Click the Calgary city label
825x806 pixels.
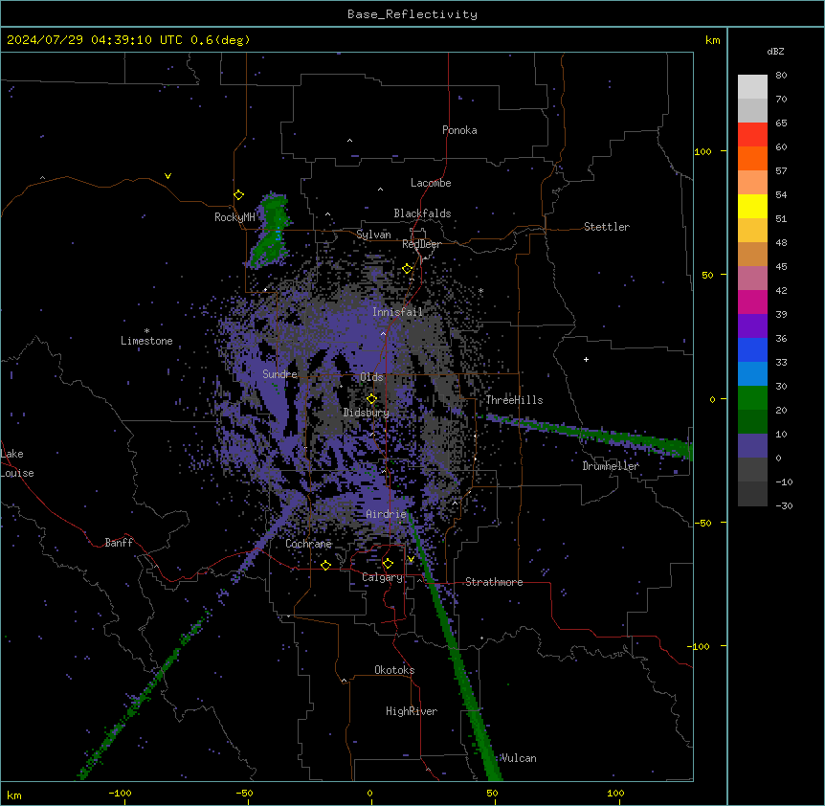click(383, 577)
